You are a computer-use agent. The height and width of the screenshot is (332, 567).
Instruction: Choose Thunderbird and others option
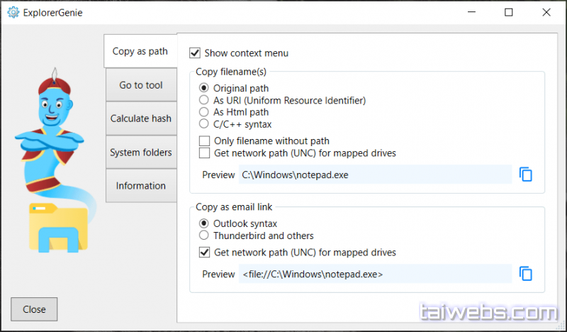[x=204, y=236]
